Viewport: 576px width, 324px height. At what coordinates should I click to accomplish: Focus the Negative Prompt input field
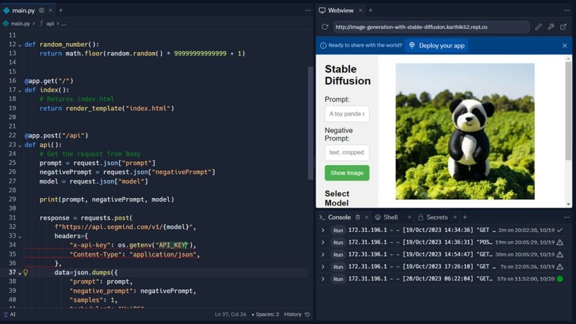347,152
